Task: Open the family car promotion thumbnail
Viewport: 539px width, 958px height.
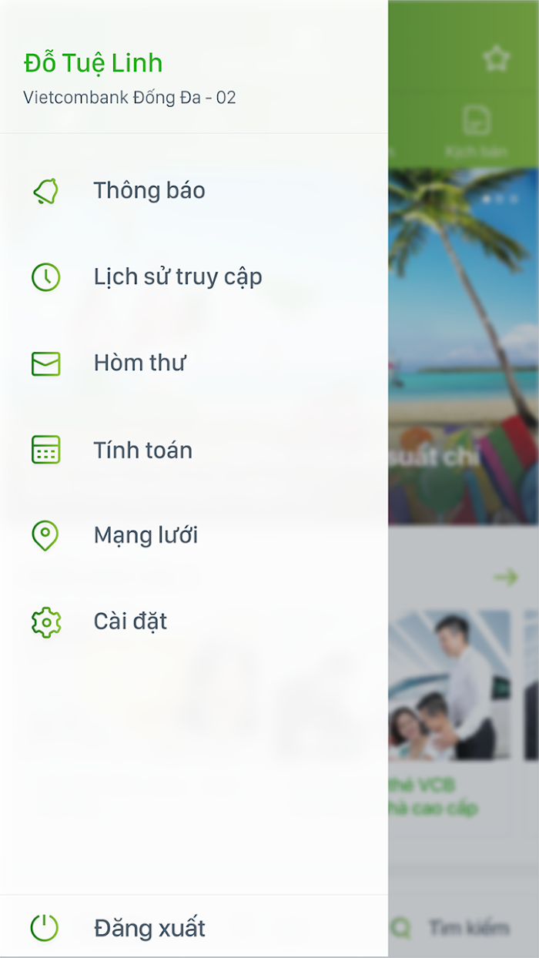Action: point(449,685)
